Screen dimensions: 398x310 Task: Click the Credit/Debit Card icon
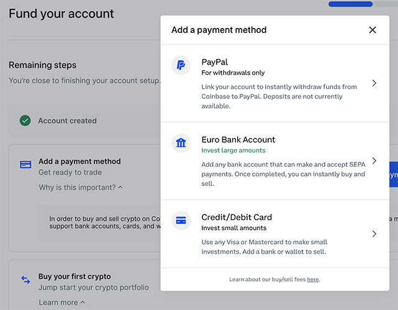pyautogui.click(x=181, y=220)
